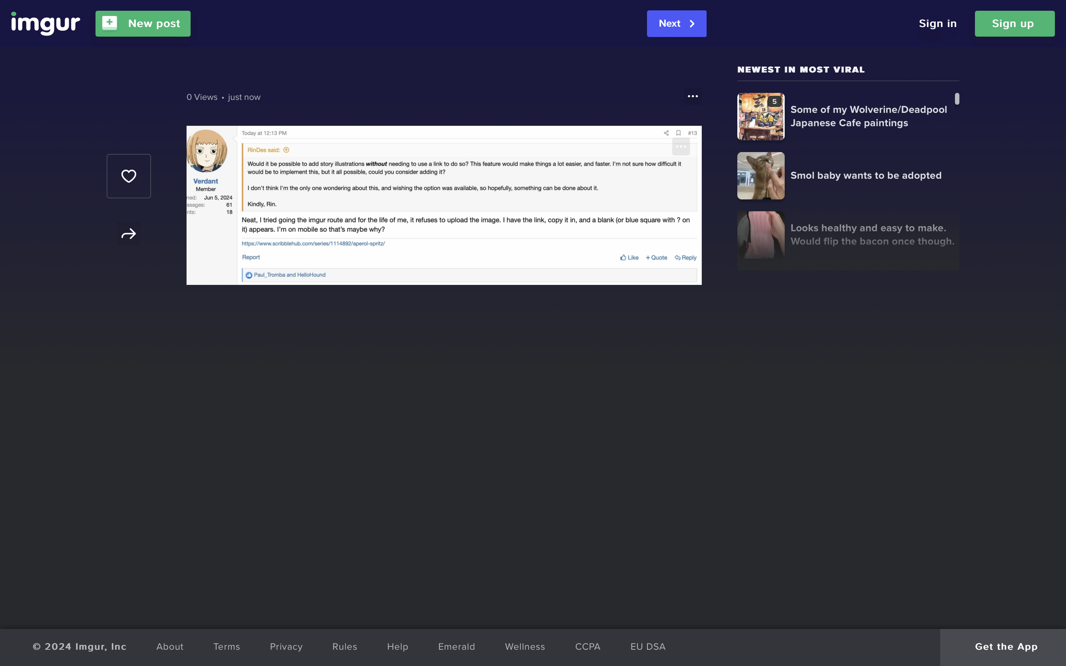Click the New post button

point(143,23)
